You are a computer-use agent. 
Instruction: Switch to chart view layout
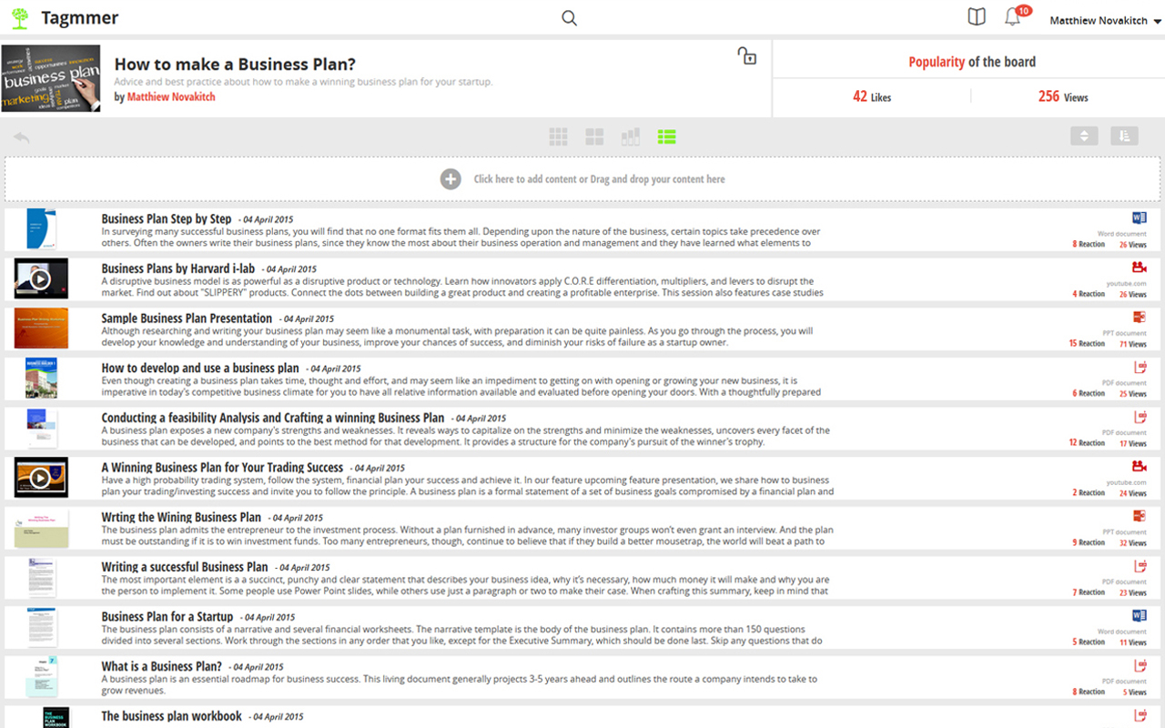click(631, 136)
